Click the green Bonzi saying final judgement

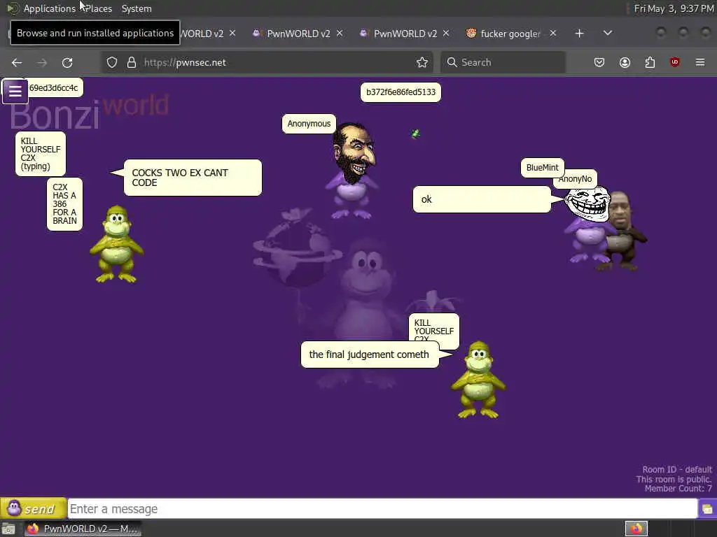click(x=478, y=380)
